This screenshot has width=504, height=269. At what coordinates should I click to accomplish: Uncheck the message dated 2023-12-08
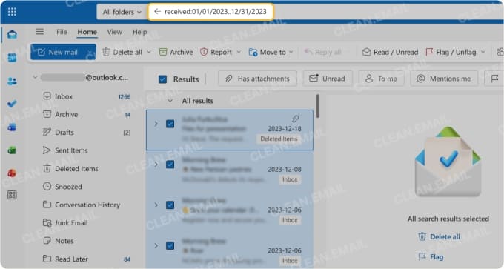(x=170, y=165)
